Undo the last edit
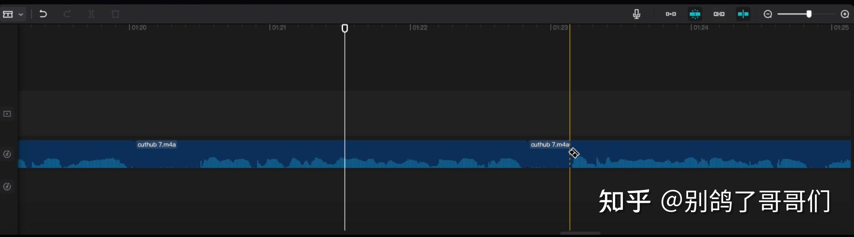The image size is (854, 237). click(x=43, y=14)
